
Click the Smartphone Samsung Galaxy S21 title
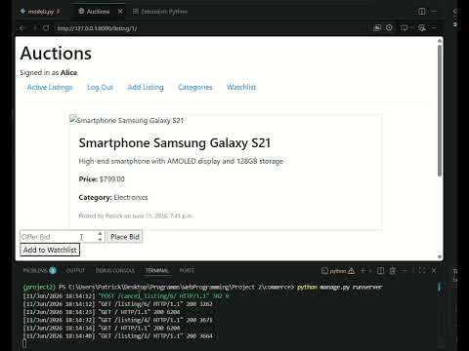click(175, 143)
